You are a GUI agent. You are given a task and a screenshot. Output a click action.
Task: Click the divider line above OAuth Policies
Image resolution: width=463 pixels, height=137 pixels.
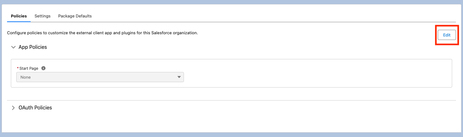coord(231,100)
